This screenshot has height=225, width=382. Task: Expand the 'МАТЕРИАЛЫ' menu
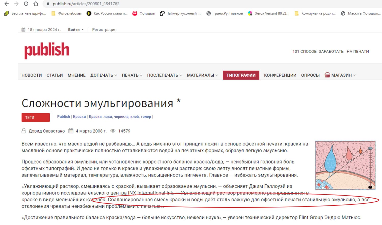pyautogui.click(x=202, y=75)
